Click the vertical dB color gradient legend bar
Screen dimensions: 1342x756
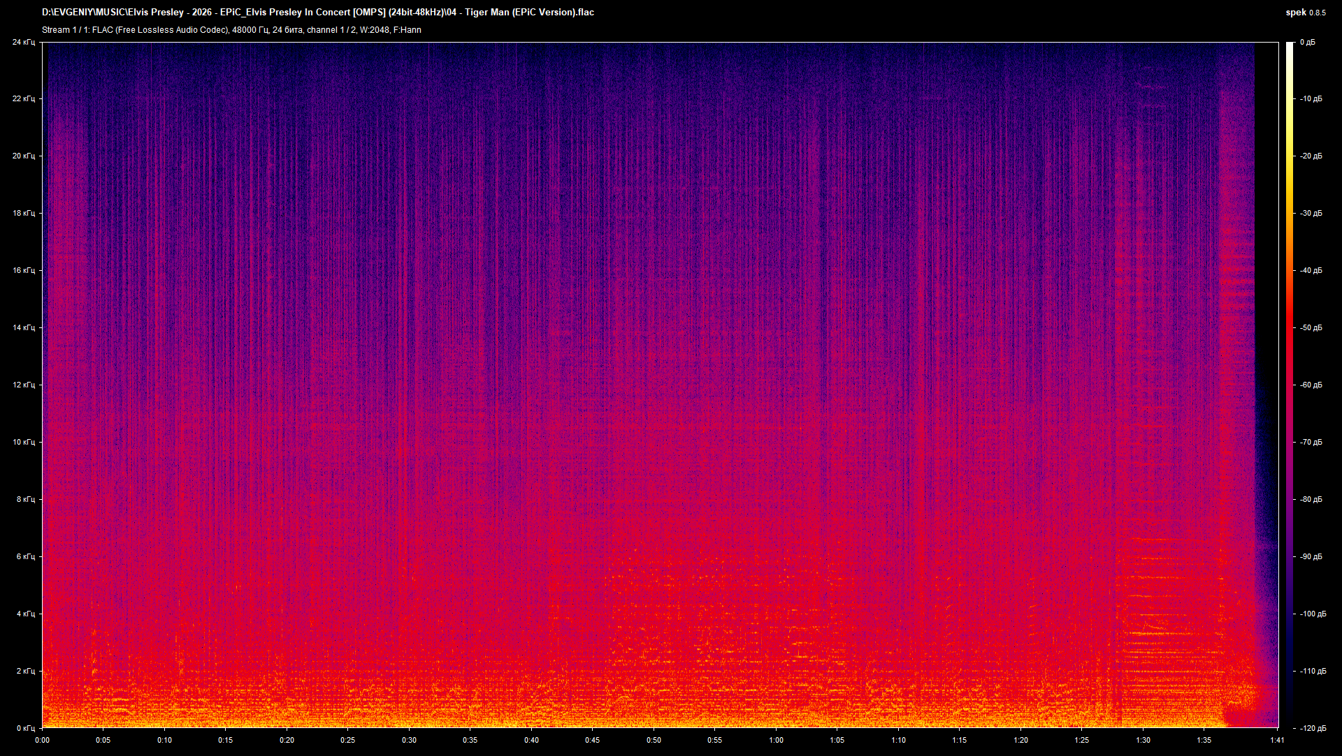(1290, 385)
